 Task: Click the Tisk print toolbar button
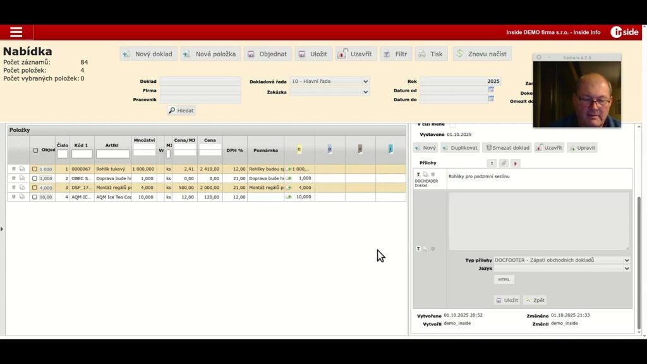(431, 54)
